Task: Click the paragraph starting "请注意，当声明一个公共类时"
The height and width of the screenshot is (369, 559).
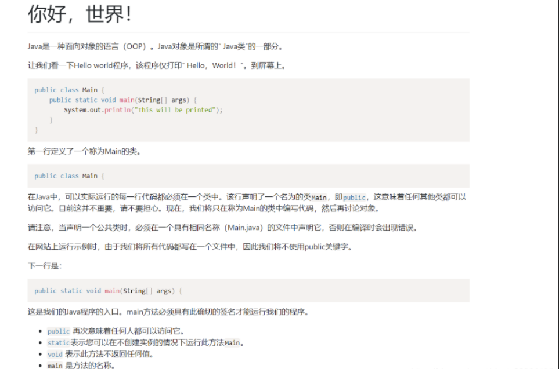Action: pyautogui.click(x=223, y=228)
